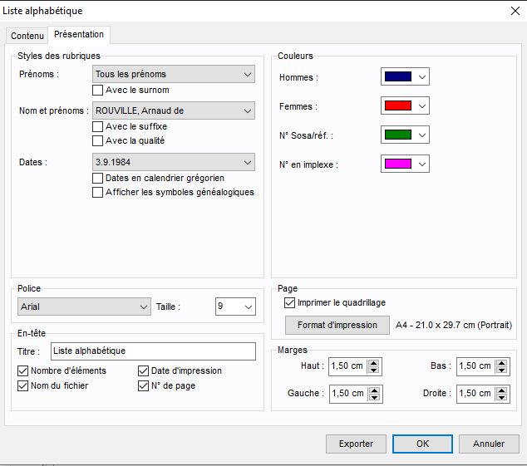Enable the Avec le surnom checkbox
Image resolution: width=527 pixels, height=466 pixels.
[x=98, y=90]
